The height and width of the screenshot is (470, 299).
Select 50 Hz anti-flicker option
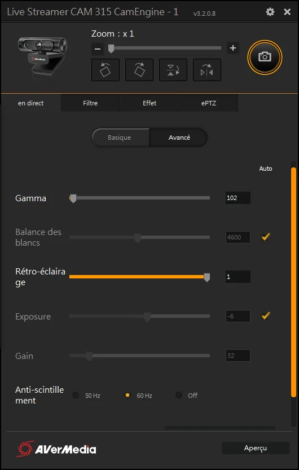pos(76,395)
